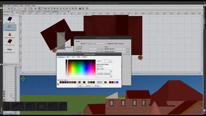This screenshot has width=206, height=116.
Task: Click the Save home toolbar icon
Action: 12,8
